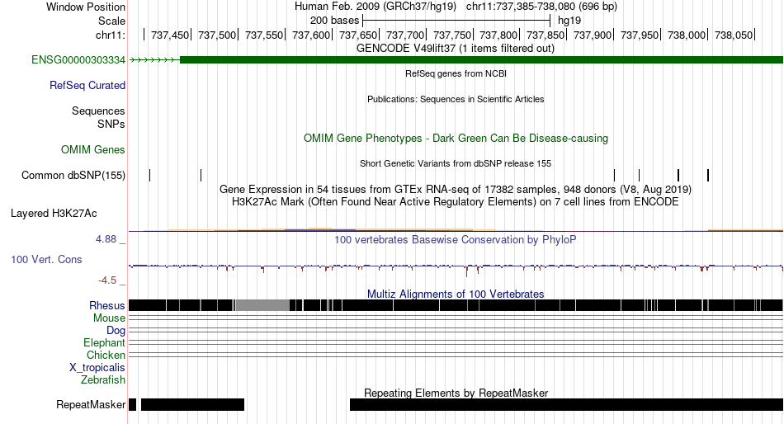Click the gray gap in the Rhesus alignment
Viewport: 784px width, 424px height.
(x=262, y=305)
